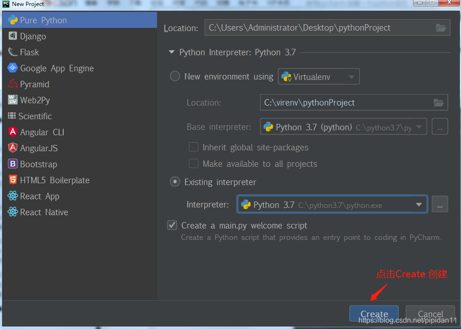Enable Inherit global site-packages checkbox
Screen dimensions: 461x329
[194, 147]
